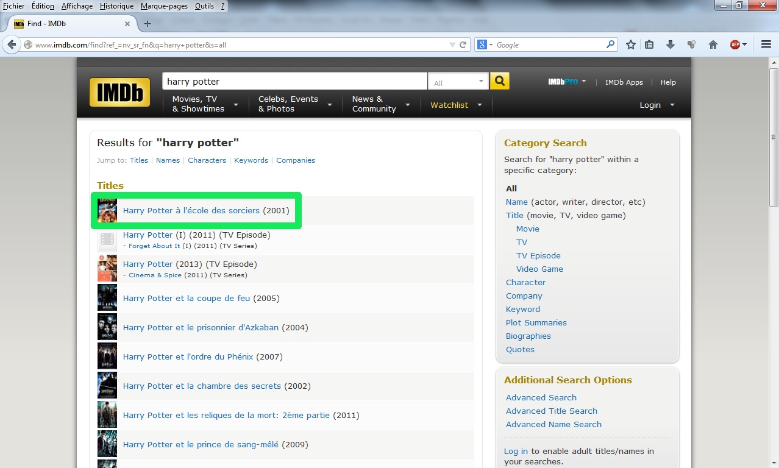Screen dimensions: 779x468
Task: Jump to Keywords section
Action: pos(251,160)
